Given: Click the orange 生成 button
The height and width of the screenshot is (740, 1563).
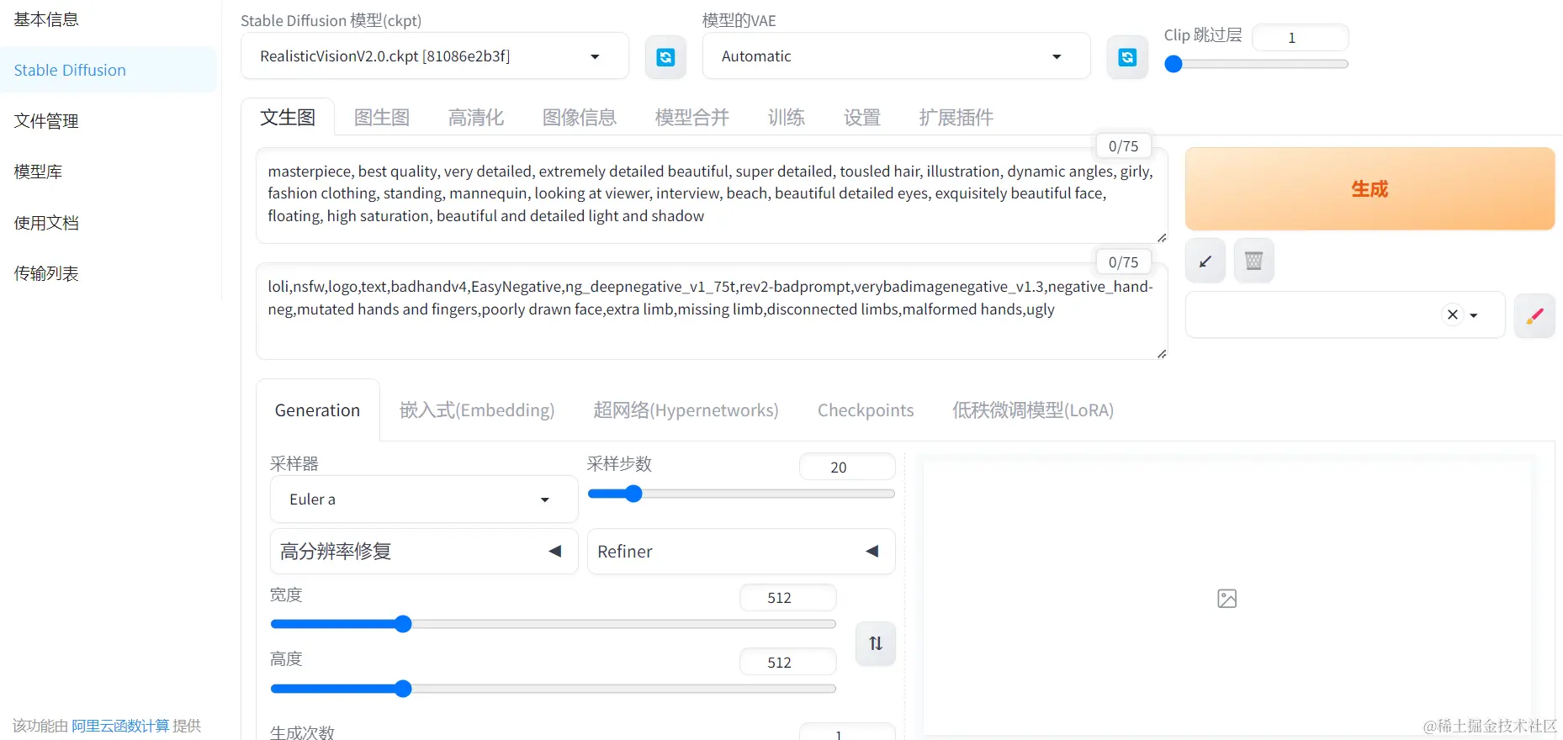Looking at the screenshot, I should pos(1370,189).
